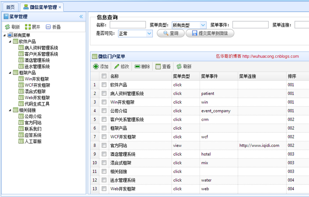
Task: Sort by the 菜单类型 column header
Action: (x=185, y=76)
